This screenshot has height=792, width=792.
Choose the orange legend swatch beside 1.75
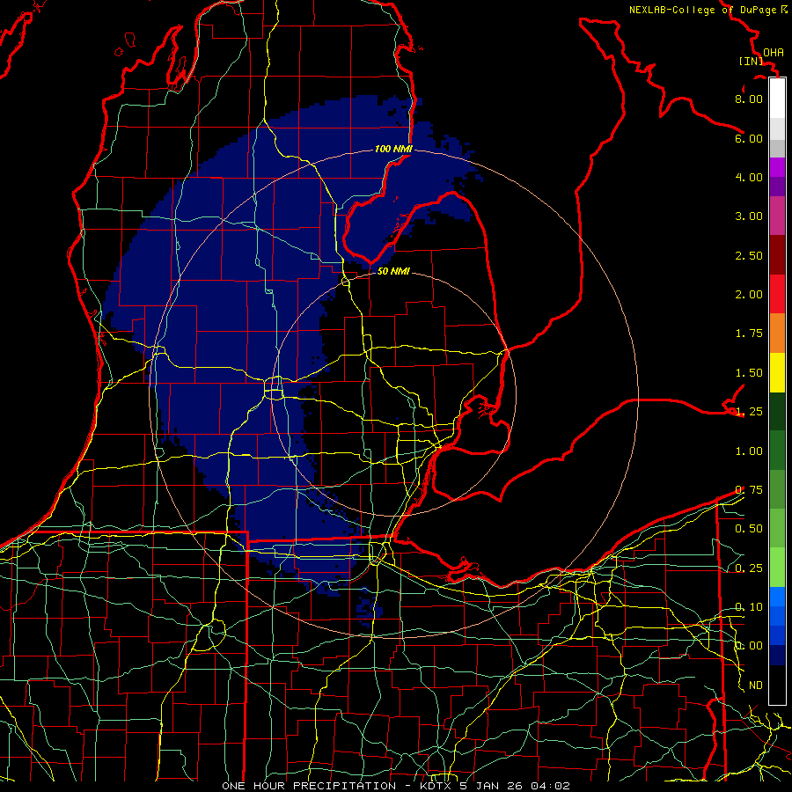tap(777, 334)
